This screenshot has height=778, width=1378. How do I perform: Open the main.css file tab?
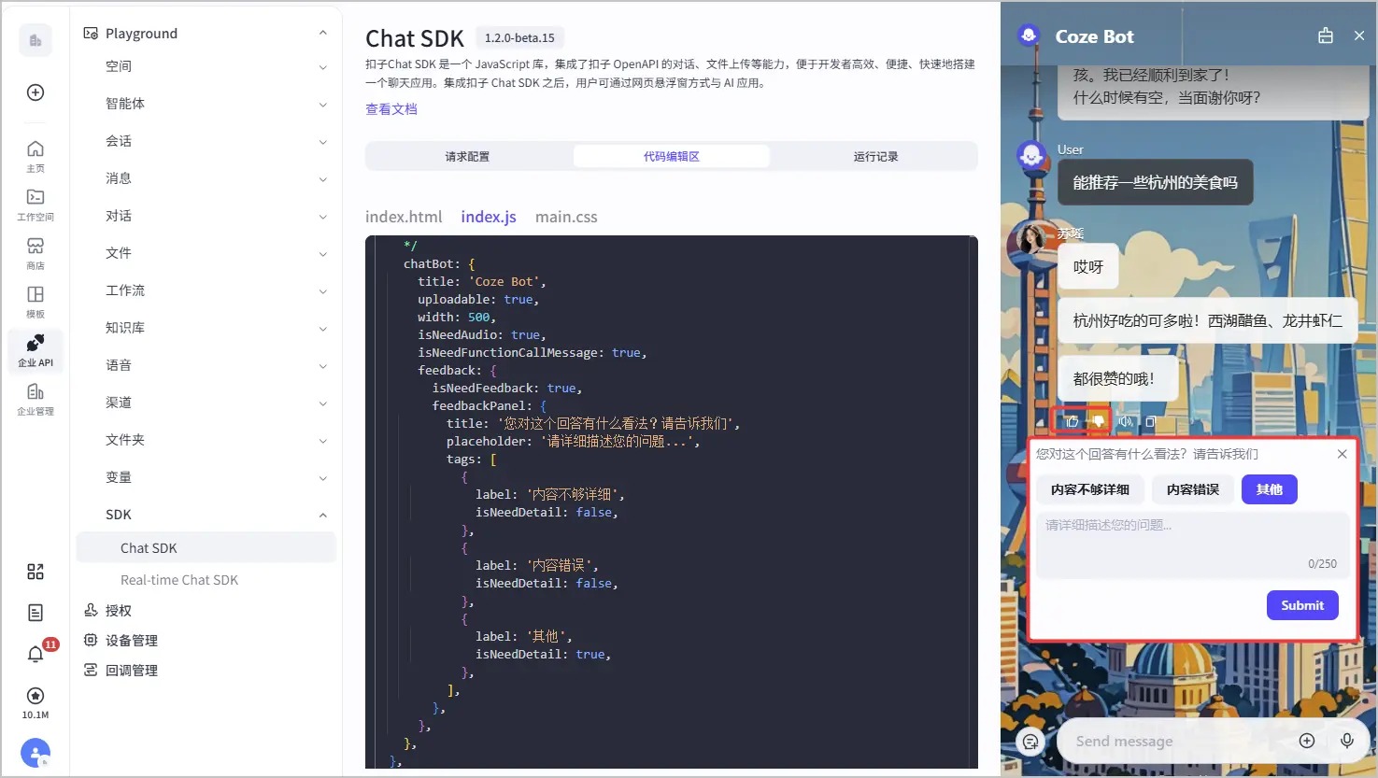pyautogui.click(x=566, y=217)
